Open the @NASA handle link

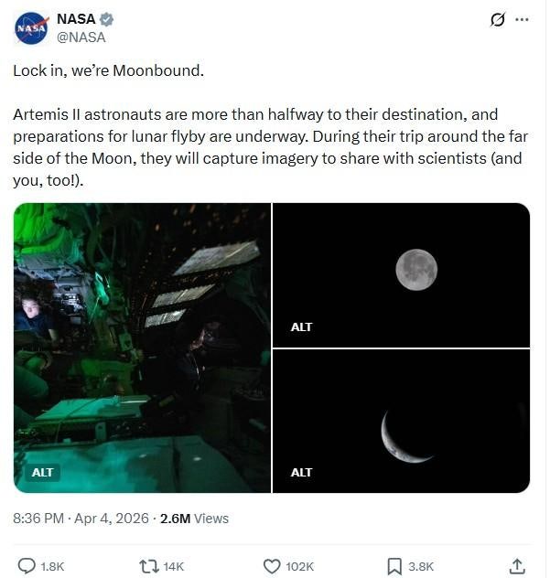[x=81, y=37]
